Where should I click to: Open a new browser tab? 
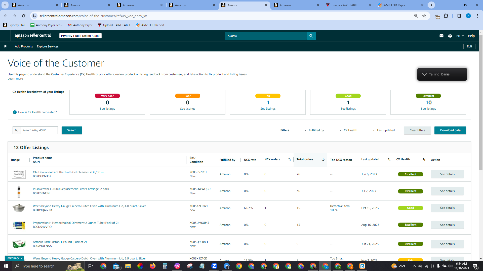(431, 5)
